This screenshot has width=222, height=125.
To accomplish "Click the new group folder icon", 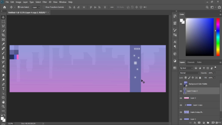I will tap(208, 123).
